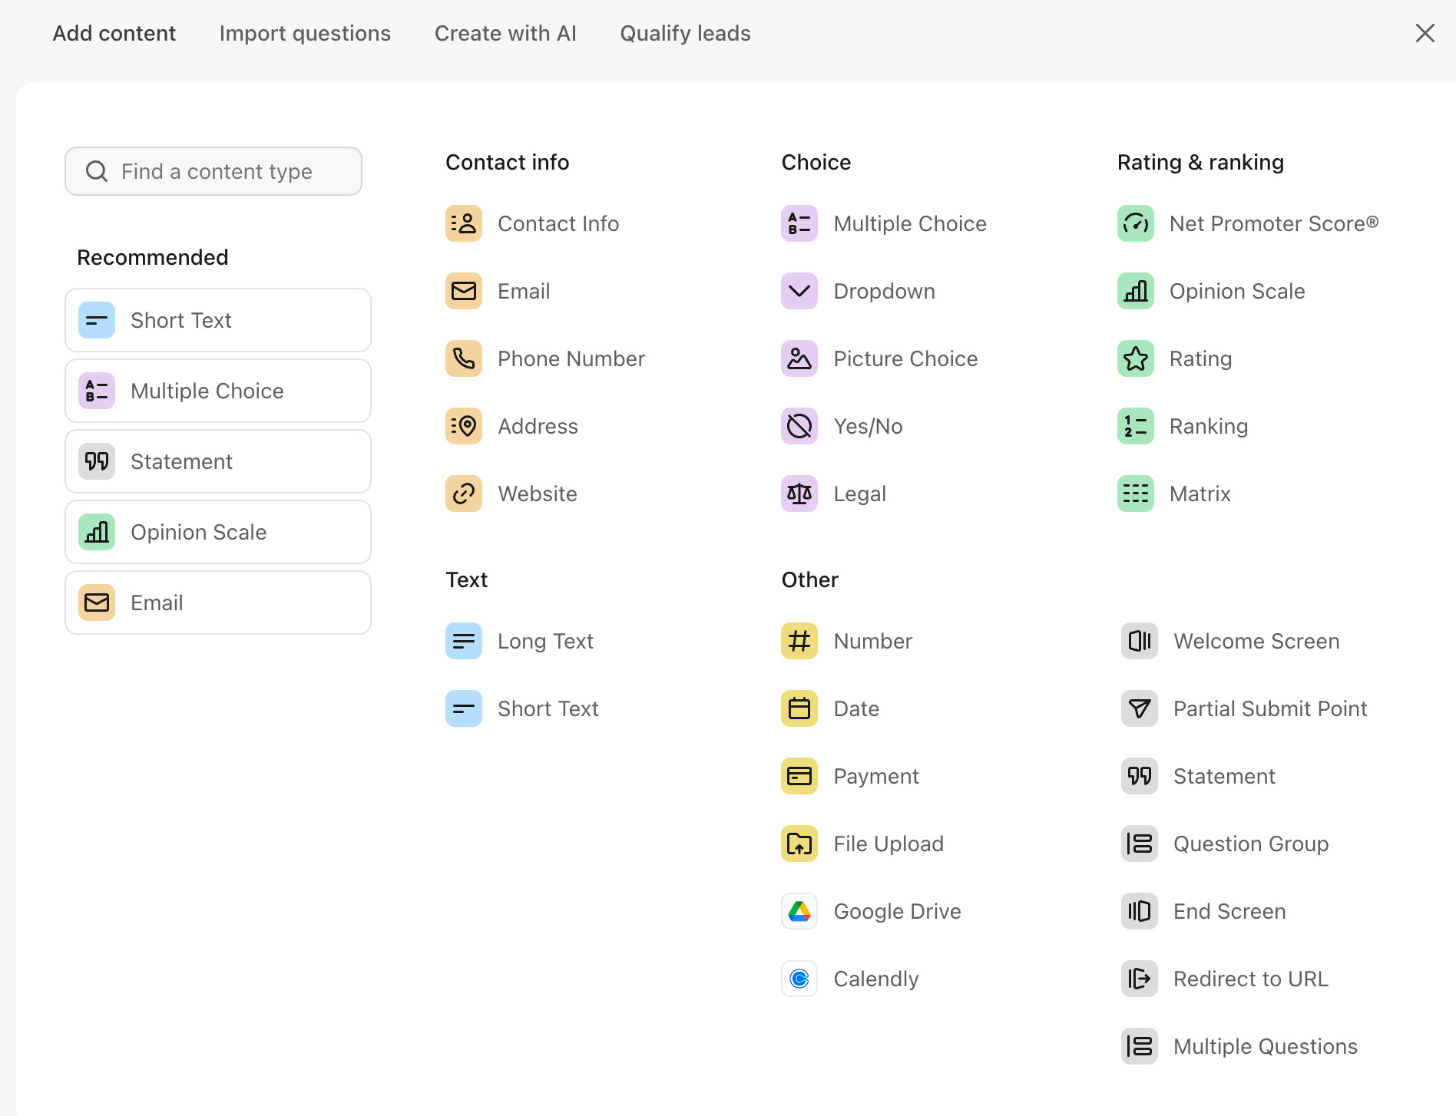Open the Create with AI tab
Screen dimensions: 1456x1116
505,34
